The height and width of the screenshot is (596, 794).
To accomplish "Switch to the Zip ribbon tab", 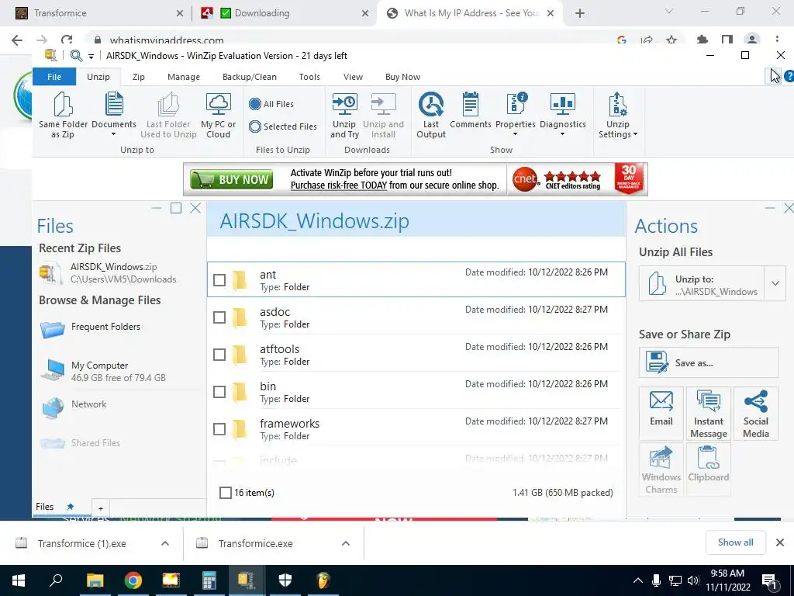I will (138, 77).
